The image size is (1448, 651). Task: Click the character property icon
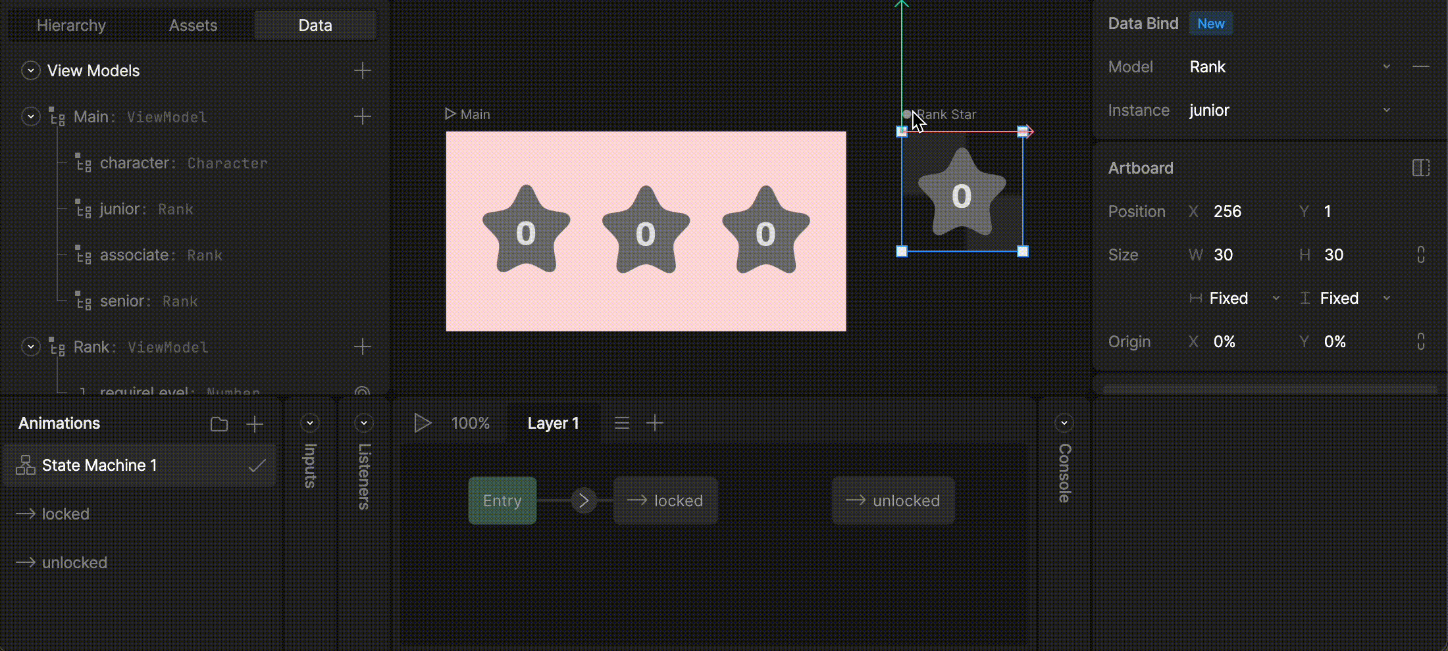(x=83, y=162)
